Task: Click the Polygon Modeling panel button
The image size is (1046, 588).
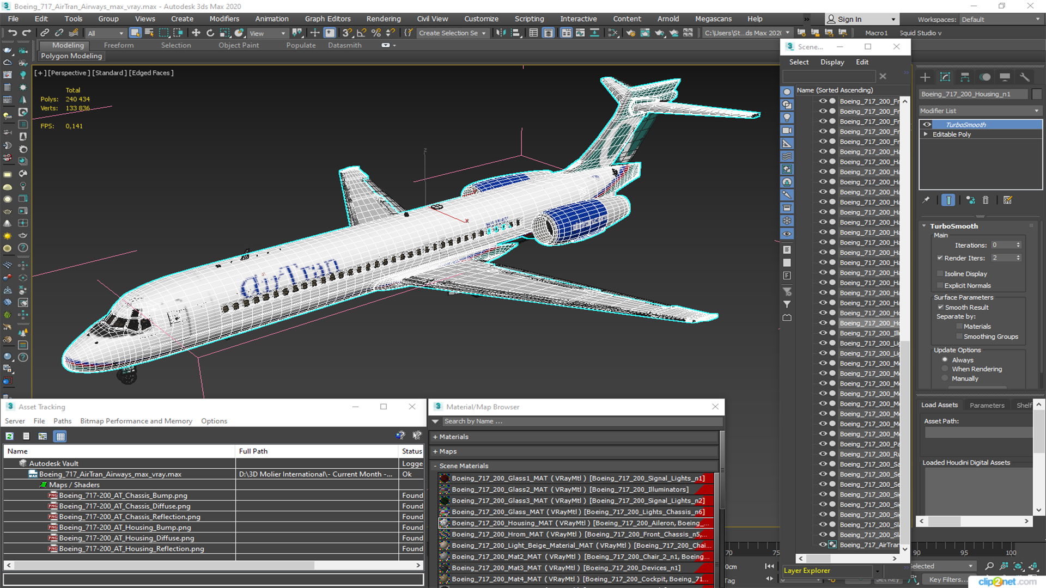Action: (x=71, y=56)
